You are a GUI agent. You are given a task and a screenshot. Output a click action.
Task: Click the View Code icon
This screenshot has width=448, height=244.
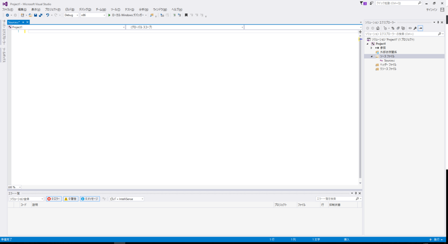coord(410,28)
